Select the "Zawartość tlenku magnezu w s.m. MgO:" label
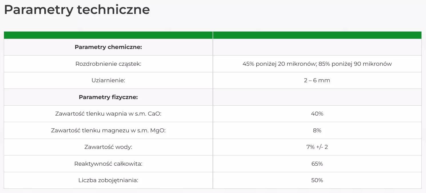 (x=108, y=130)
